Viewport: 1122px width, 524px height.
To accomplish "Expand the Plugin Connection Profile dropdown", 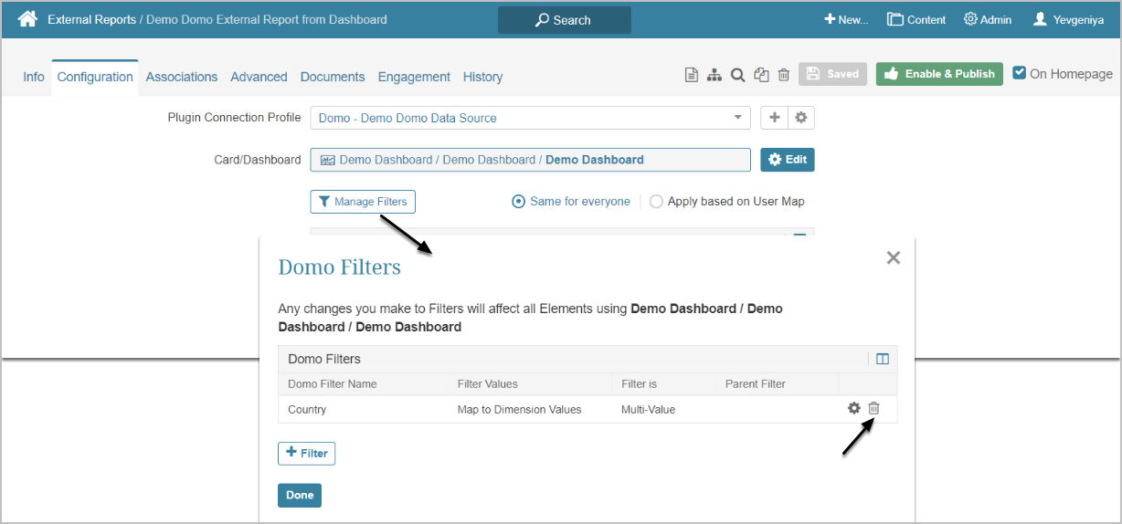I will [x=737, y=118].
